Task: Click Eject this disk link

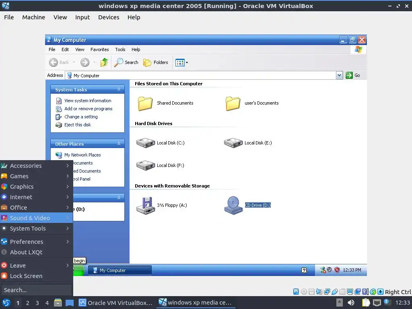Action: tap(78, 125)
